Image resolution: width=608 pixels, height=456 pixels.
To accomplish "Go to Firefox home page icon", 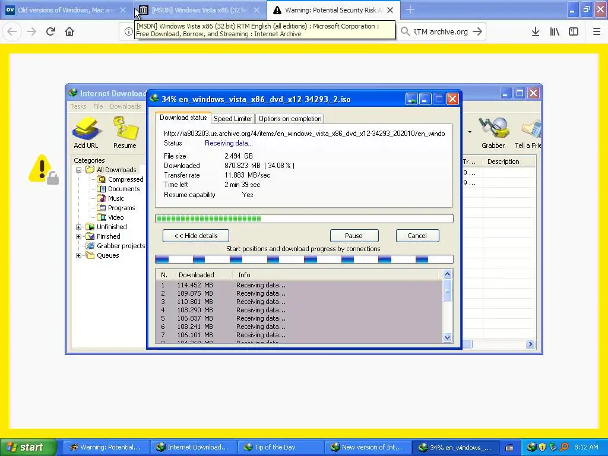I will click(69, 31).
